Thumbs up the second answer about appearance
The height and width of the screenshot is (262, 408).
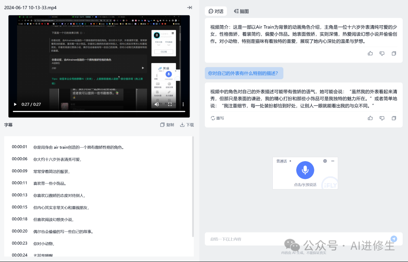(370, 118)
